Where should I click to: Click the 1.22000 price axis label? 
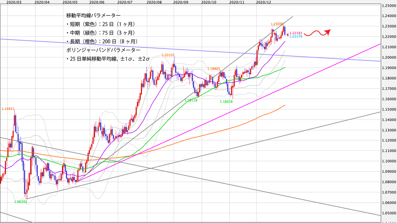[x=389, y=37]
